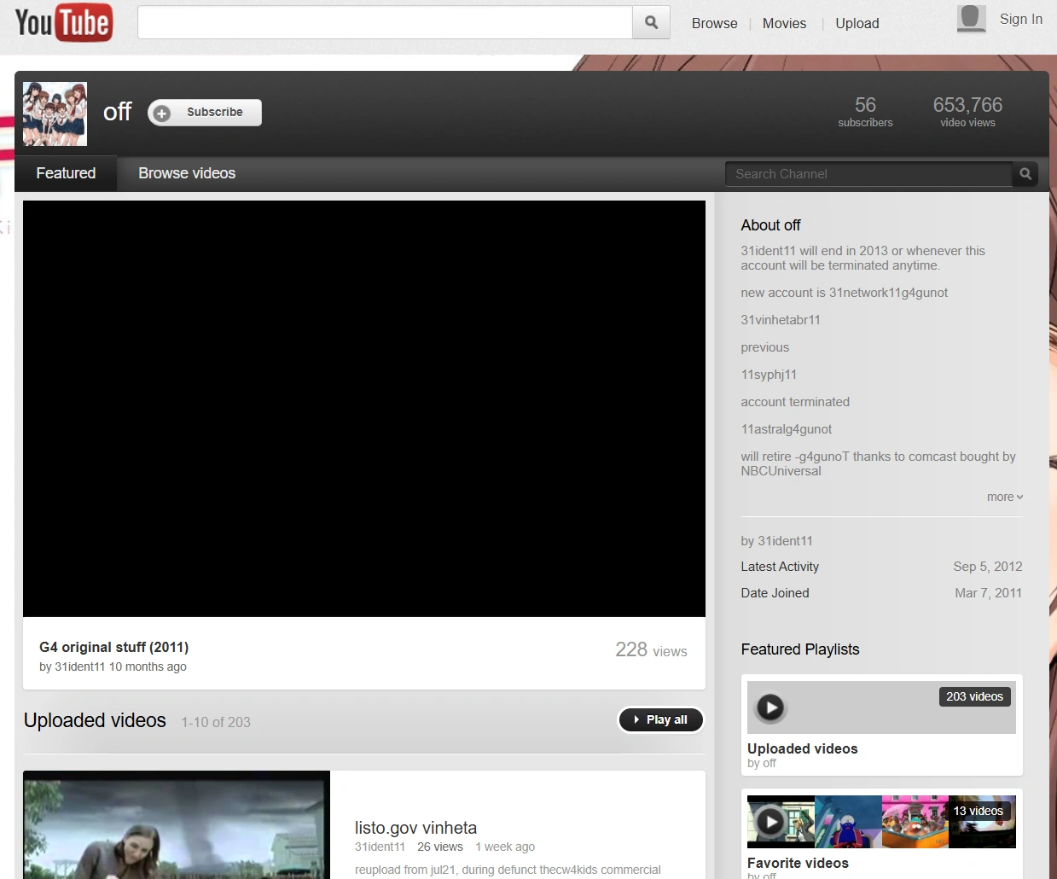Image resolution: width=1057 pixels, height=879 pixels.
Task: Click the 31ident11 uploader name under listo.gov
Action: coord(380,847)
